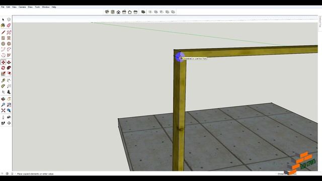Select the Zoom magnifier tool

point(3,105)
